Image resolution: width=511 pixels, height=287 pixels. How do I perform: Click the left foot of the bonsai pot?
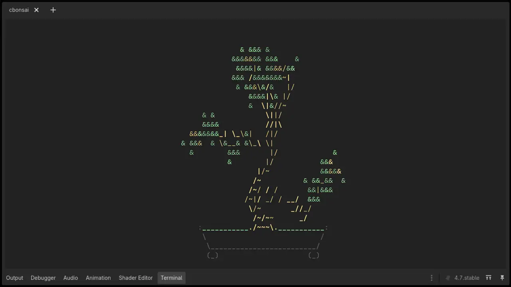(x=212, y=256)
